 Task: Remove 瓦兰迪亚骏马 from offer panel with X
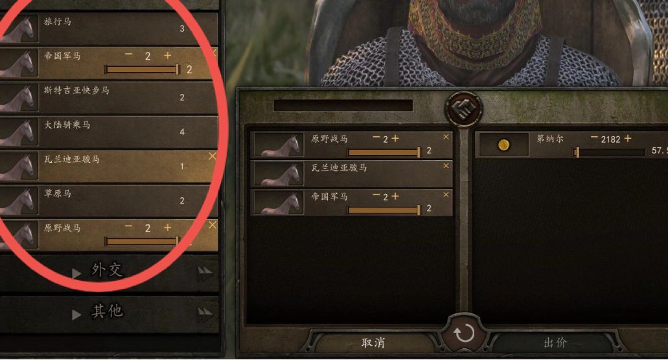446,166
